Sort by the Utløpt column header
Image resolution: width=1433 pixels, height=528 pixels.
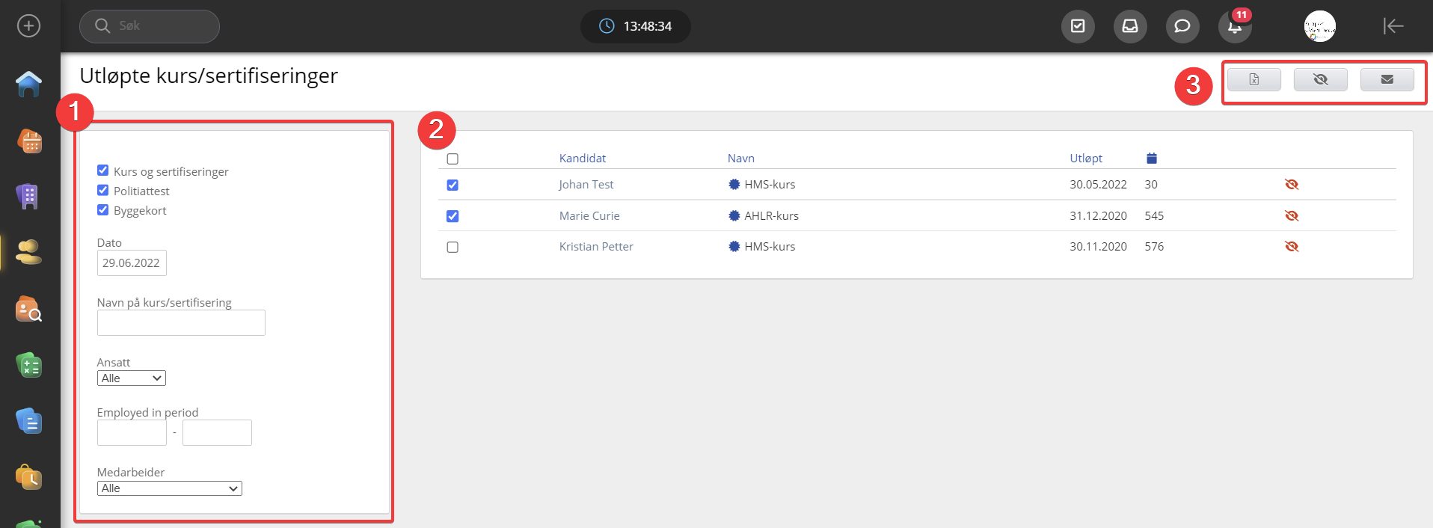point(1085,158)
